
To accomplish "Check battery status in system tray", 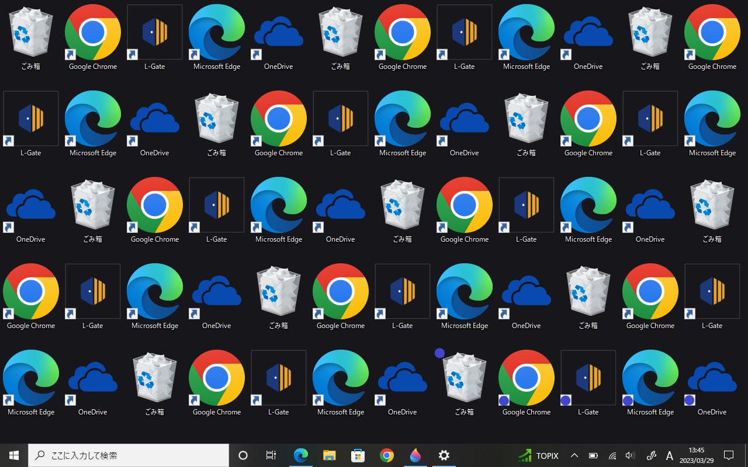I will (x=593, y=455).
